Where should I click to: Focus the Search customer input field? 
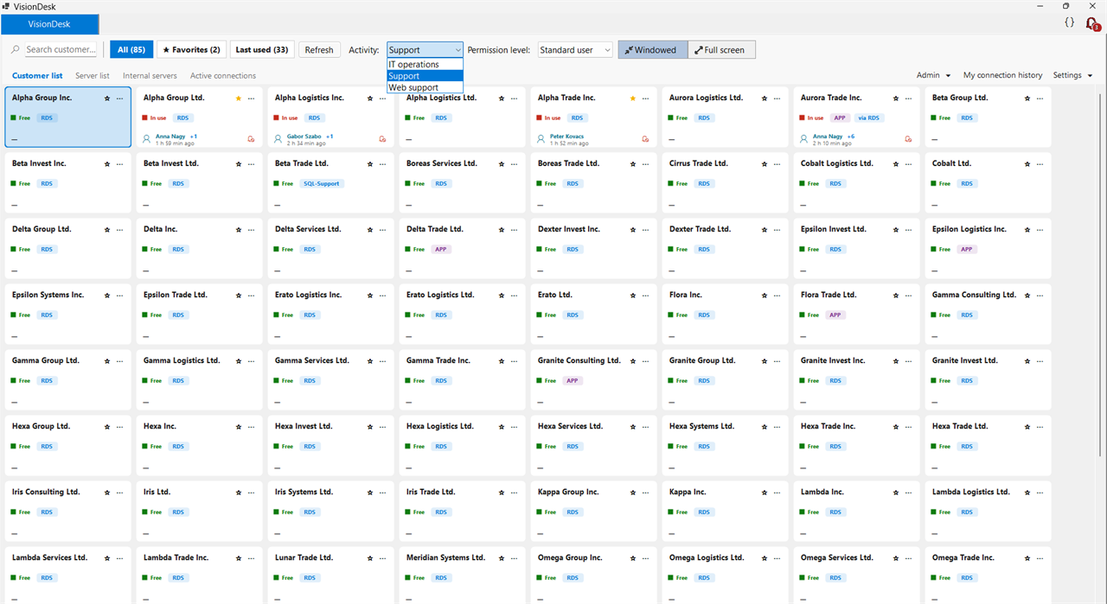61,50
